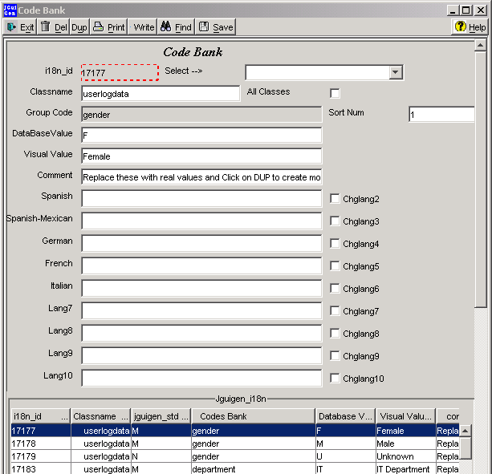Click the Visual Value field showing Female
Image resolution: width=492 pixels, height=474 pixels.
201,156
